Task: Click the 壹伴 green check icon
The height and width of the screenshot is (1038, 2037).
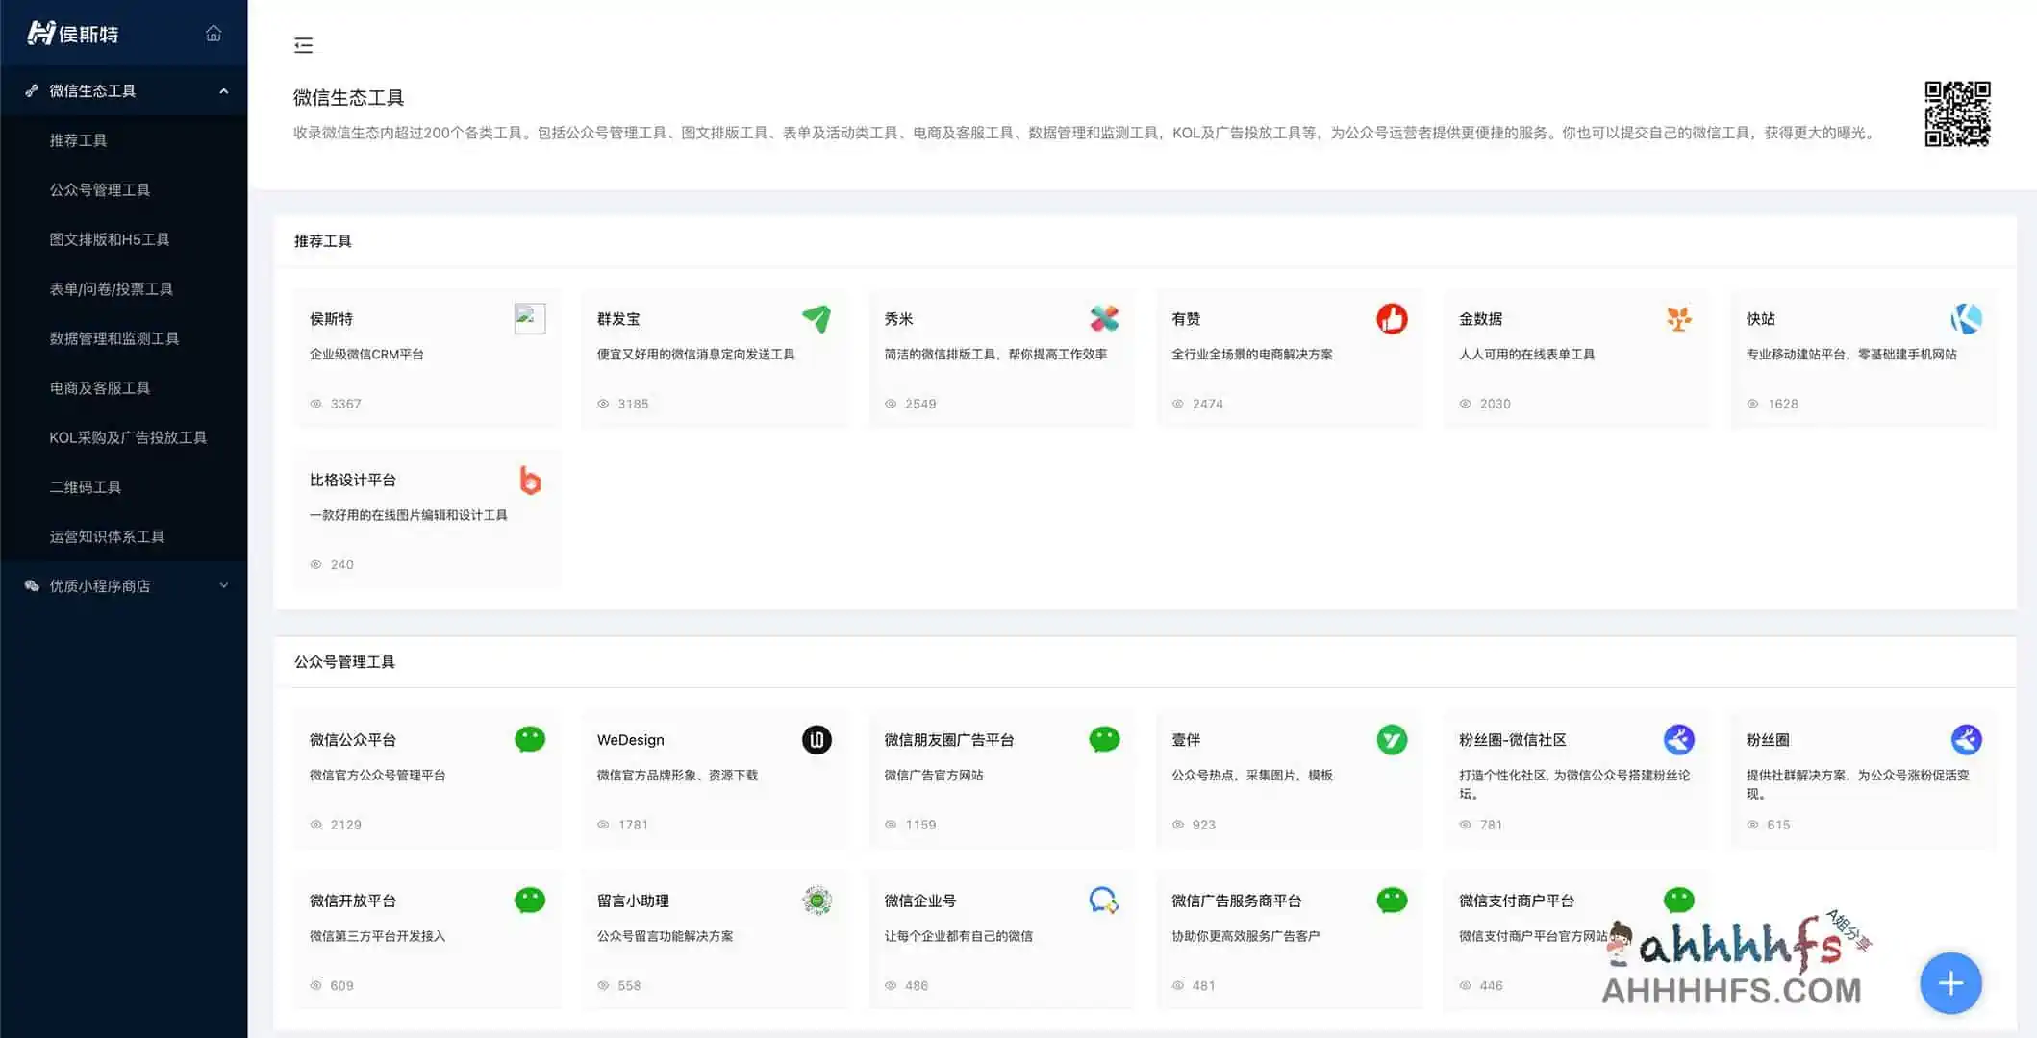Action: pyautogui.click(x=1391, y=739)
